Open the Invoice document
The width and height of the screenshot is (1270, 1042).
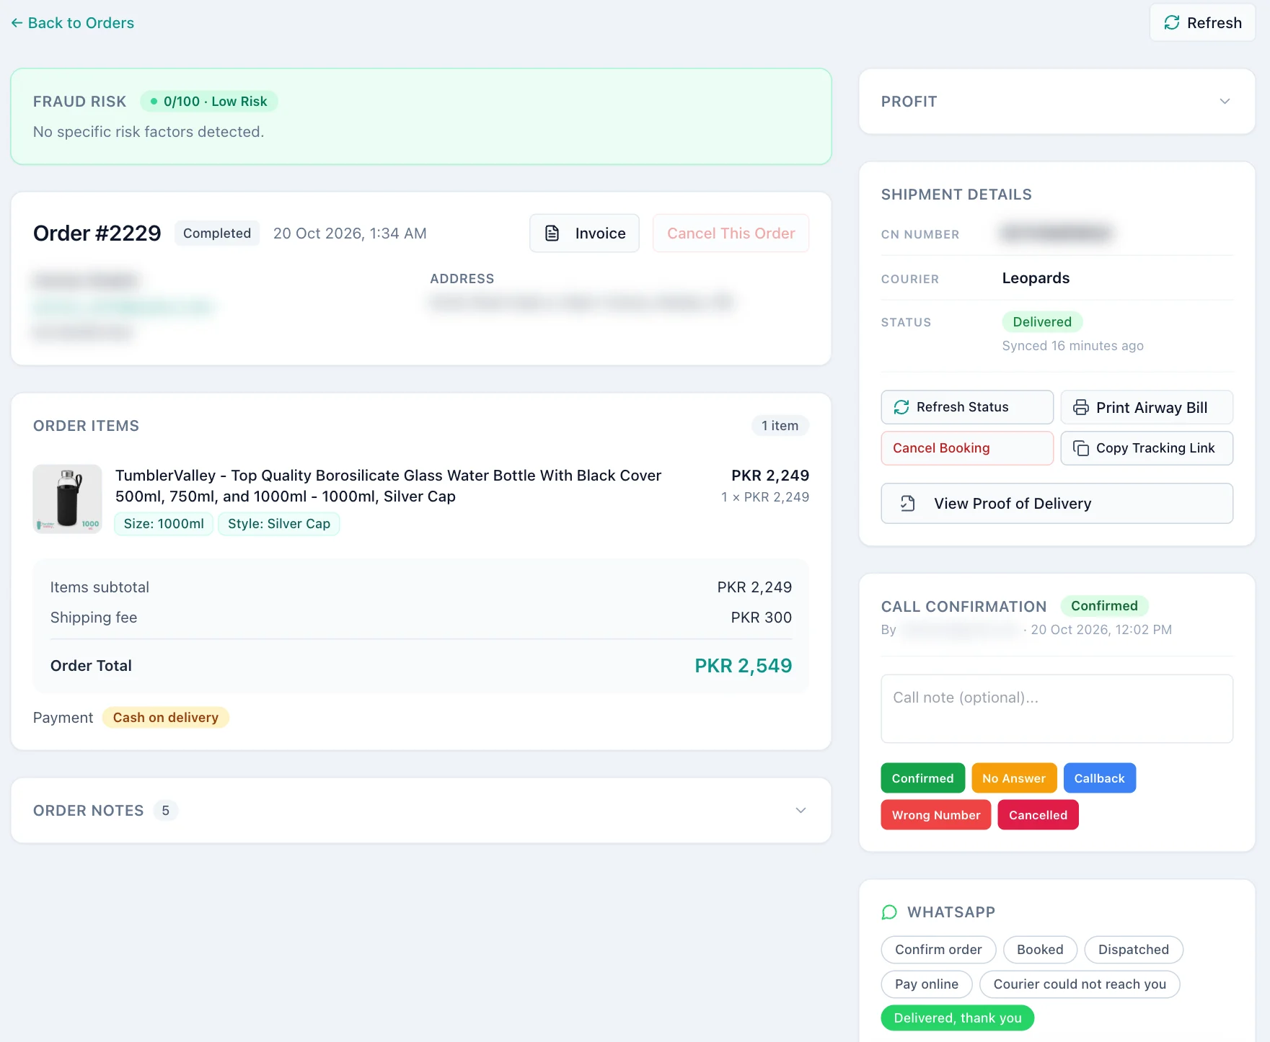coord(584,233)
